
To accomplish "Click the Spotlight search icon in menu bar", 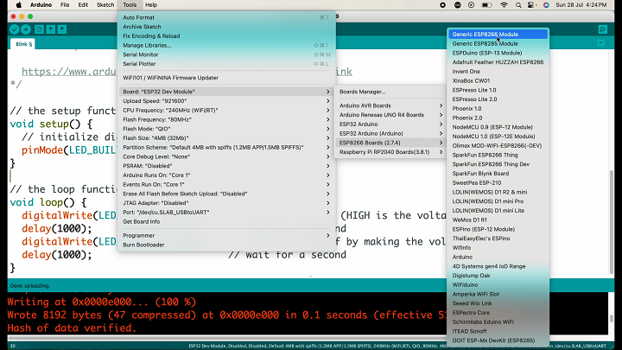I will point(518,5).
